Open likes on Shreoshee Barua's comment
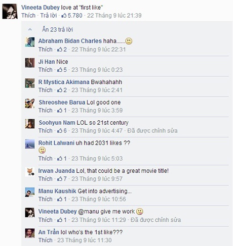Screen dimensions: 233x246 click(x=62, y=111)
